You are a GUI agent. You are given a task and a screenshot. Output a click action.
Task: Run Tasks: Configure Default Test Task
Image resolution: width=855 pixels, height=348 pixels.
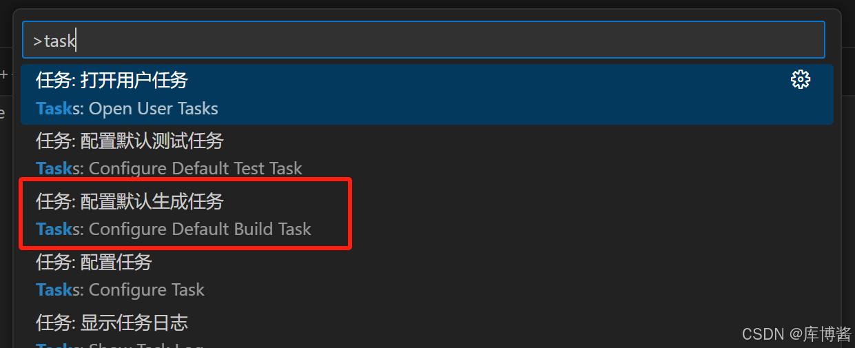click(169, 169)
